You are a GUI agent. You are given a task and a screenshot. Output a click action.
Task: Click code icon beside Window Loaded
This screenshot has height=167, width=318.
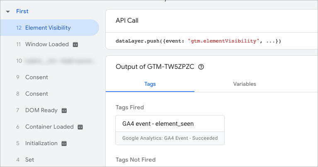[75, 45]
